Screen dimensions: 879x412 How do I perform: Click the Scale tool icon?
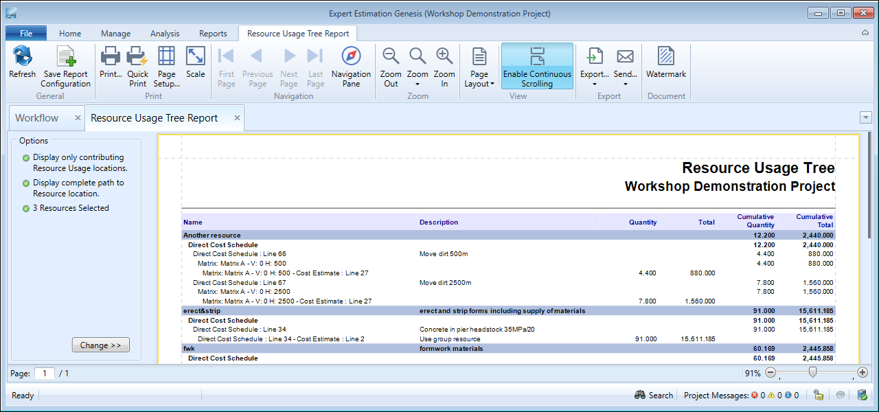[196, 57]
